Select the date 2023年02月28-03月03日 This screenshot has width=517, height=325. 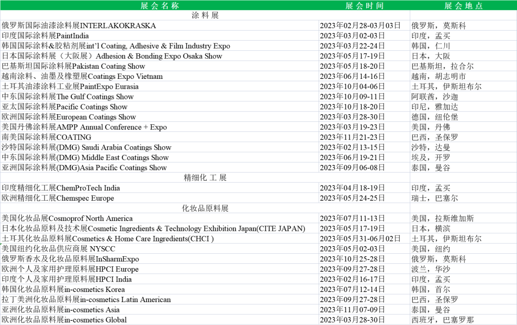point(360,25)
